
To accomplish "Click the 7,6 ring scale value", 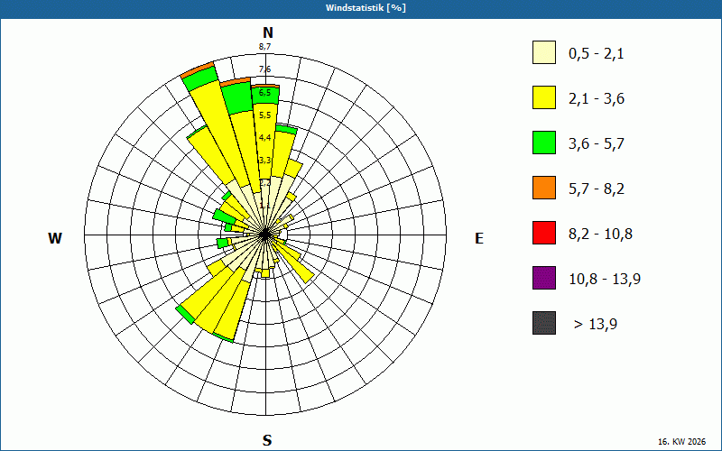I will 264,69.
